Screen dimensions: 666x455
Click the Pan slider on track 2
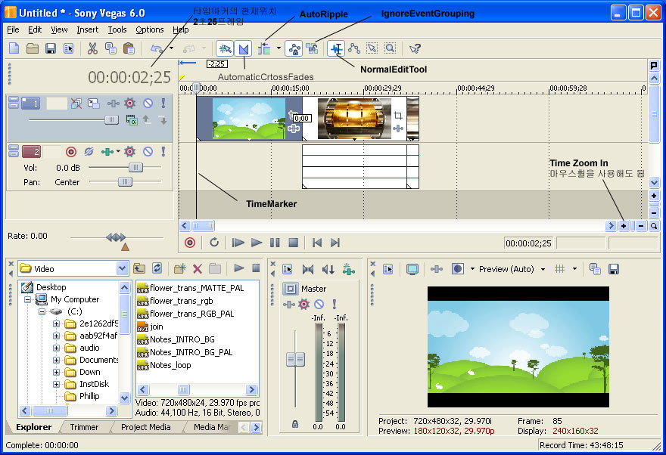pyautogui.click(x=125, y=182)
